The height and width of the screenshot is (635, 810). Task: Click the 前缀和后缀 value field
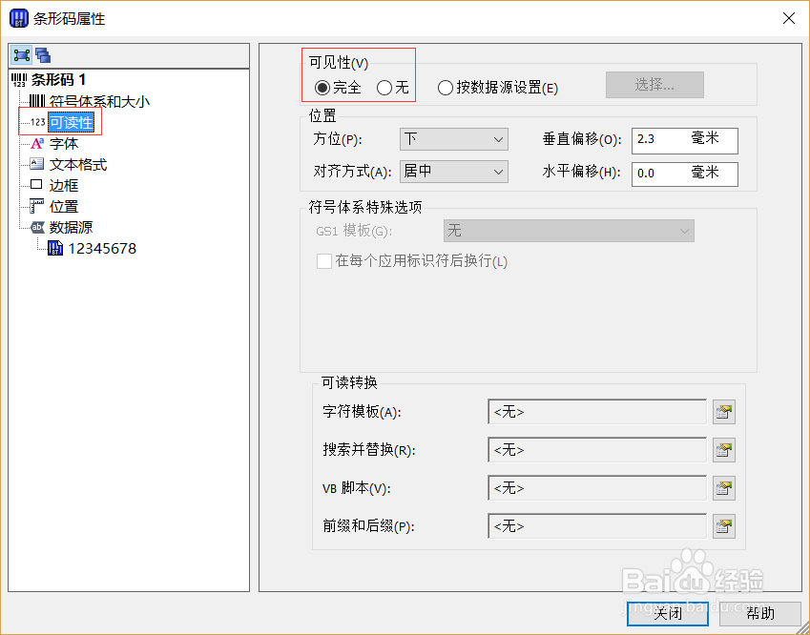coord(596,526)
